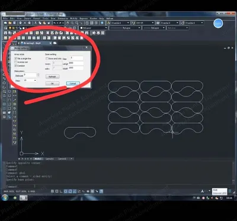The width and height of the screenshot is (237, 221).
Task: Open the Steps dropdown in the dialog
Action: pos(30,81)
